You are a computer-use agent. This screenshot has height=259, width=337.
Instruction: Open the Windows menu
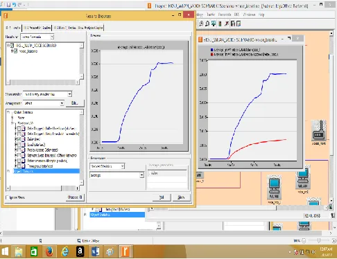click(x=249, y=15)
